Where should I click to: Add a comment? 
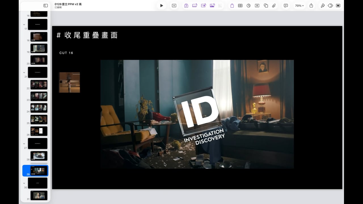click(x=286, y=6)
